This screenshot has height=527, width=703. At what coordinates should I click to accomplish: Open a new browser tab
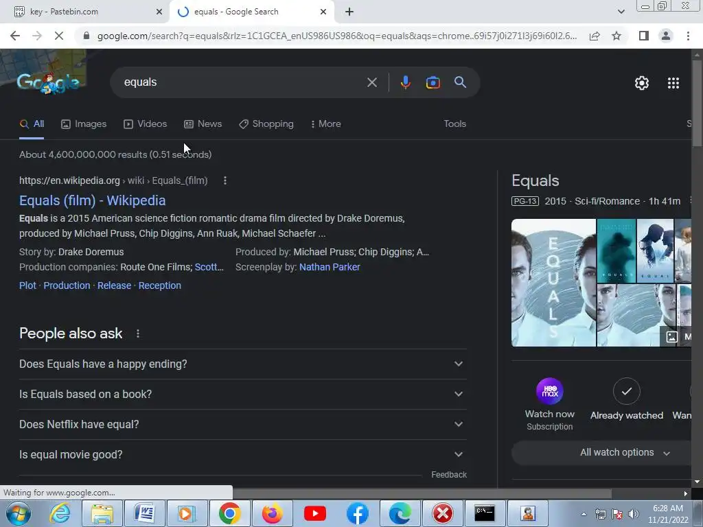(x=349, y=12)
